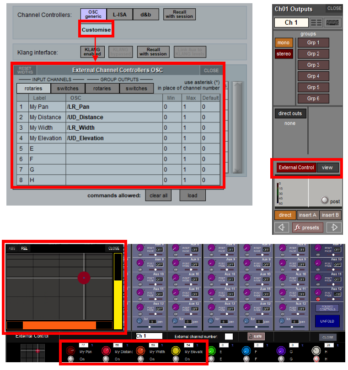The height and width of the screenshot is (370, 348).
Task: Toggle the KLANG enabled button
Action: tap(93, 52)
